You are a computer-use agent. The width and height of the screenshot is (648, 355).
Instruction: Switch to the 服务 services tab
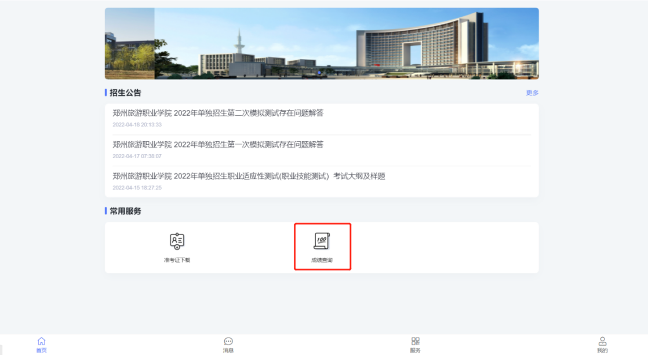pyautogui.click(x=416, y=345)
